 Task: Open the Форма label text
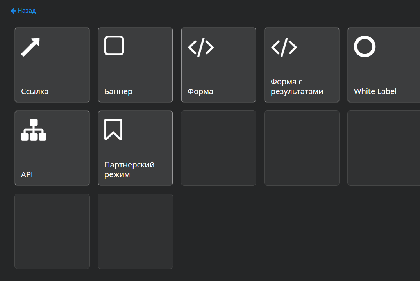[x=200, y=92]
